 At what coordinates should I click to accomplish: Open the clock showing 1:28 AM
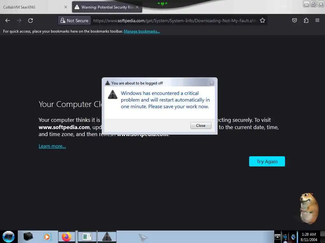pyautogui.click(x=308, y=237)
